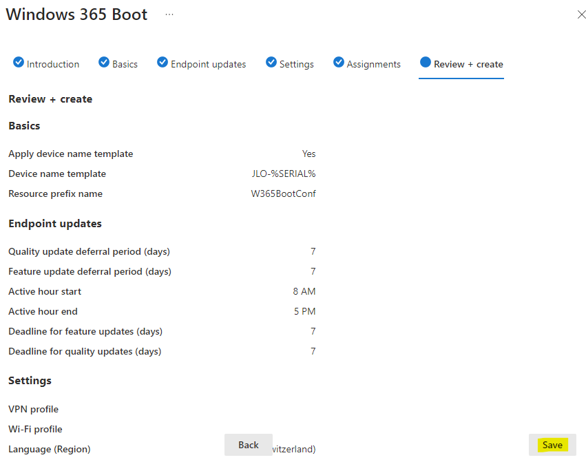
Task: Click the quality updates deadline value 7
Action: [313, 351]
